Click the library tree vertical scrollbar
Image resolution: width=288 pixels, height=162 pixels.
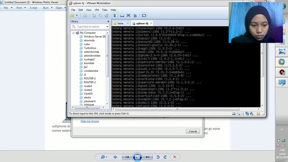[107, 56]
